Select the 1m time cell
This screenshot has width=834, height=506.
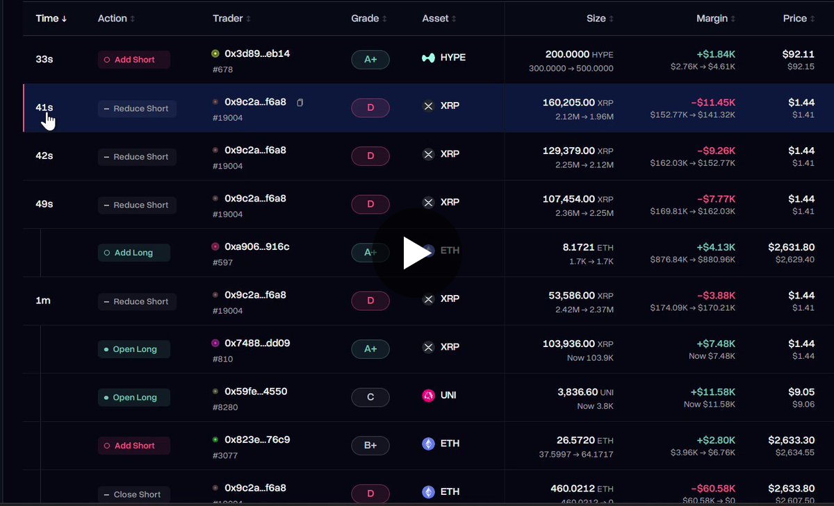tap(43, 301)
